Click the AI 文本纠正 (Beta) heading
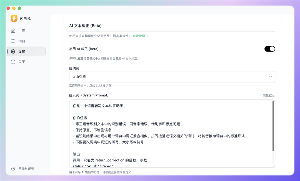 [85, 26]
